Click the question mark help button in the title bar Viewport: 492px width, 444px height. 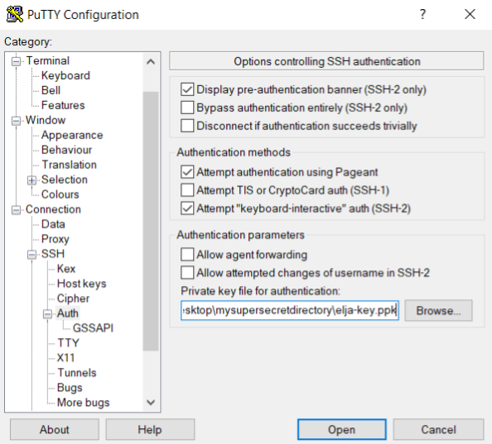coord(422,14)
